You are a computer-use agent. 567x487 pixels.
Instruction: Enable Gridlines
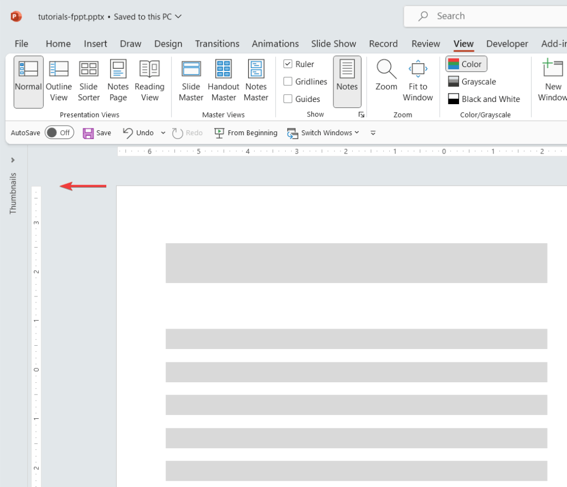click(288, 81)
